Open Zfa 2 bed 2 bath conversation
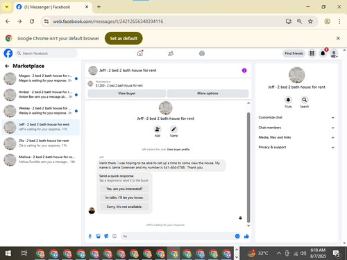The width and height of the screenshot is (347, 260). [40, 144]
